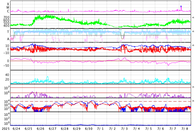Click the 10^7 axis label
The image size is (196, 131).
pyautogui.click(x=7, y=88)
